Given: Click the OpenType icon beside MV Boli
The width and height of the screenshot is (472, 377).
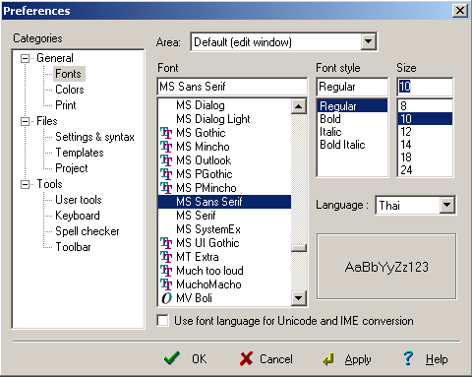Looking at the screenshot, I should click(x=166, y=298).
